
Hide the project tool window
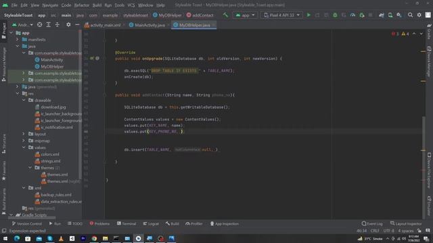pos(77,25)
